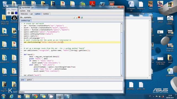Select the emilio - EN file icon
The height and width of the screenshot is (99, 177).
pyautogui.click(x=141, y=86)
